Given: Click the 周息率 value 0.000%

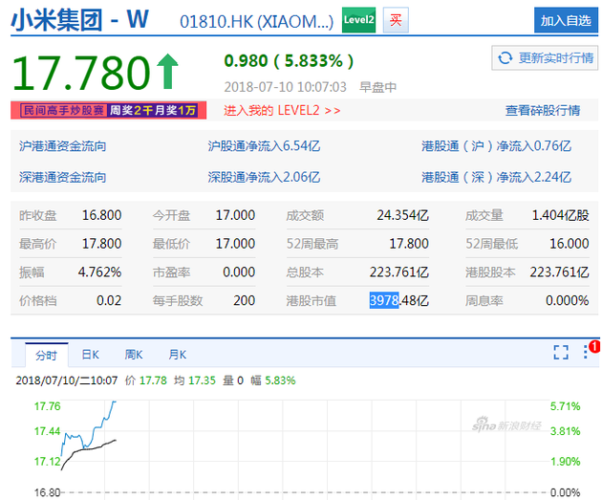Looking at the screenshot, I should 567,300.
